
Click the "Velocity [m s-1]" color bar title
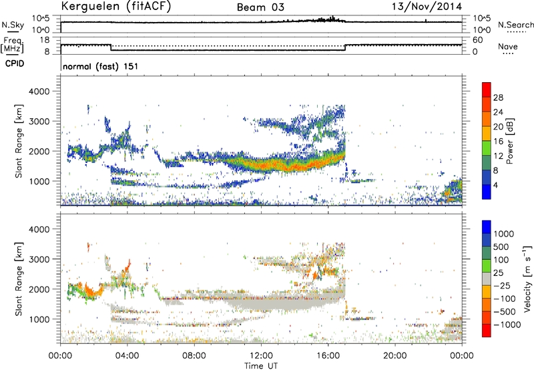pyautogui.click(x=527, y=279)
